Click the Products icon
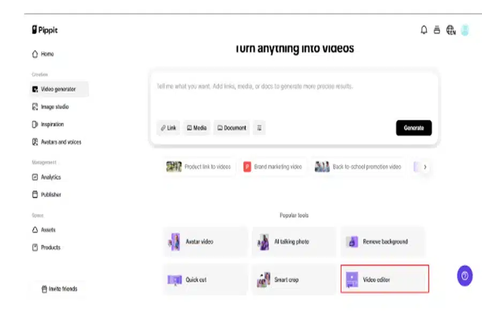Screen dimensions: 482x321 point(35,248)
